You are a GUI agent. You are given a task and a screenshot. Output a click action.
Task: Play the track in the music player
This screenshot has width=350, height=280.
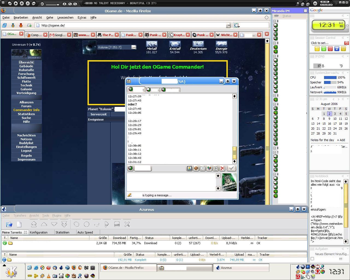coord(16,3)
